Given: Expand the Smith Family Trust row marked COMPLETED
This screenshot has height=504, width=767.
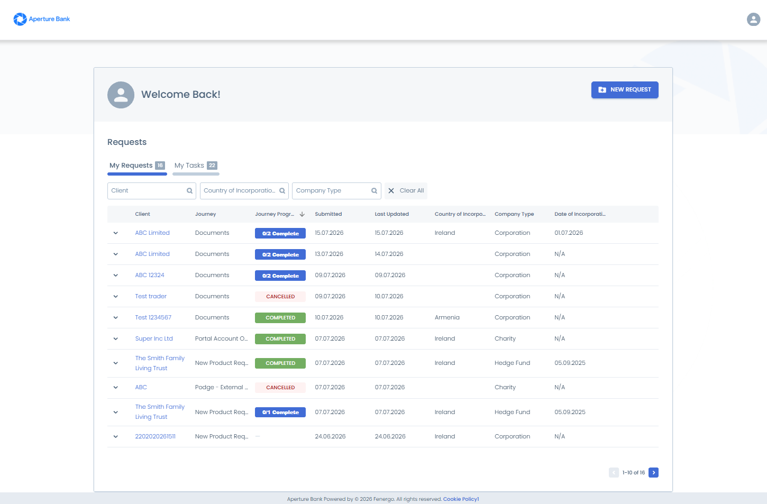Looking at the screenshot, I should [115, 363].
